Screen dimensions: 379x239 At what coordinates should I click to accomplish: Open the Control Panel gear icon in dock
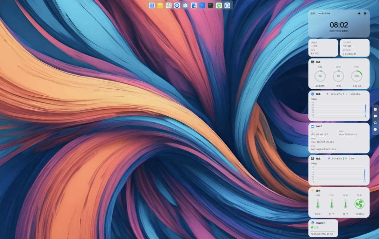[185, 5]
